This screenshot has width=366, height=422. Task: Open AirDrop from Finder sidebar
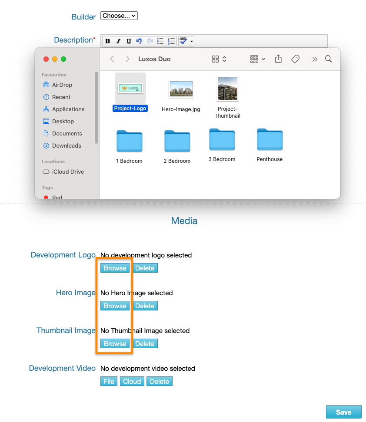pyautogui.click(x=62, y=85)
